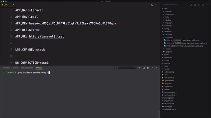Switch to the OUTPUT panel tab
211x118 pixels.
(x=15, y=68)
